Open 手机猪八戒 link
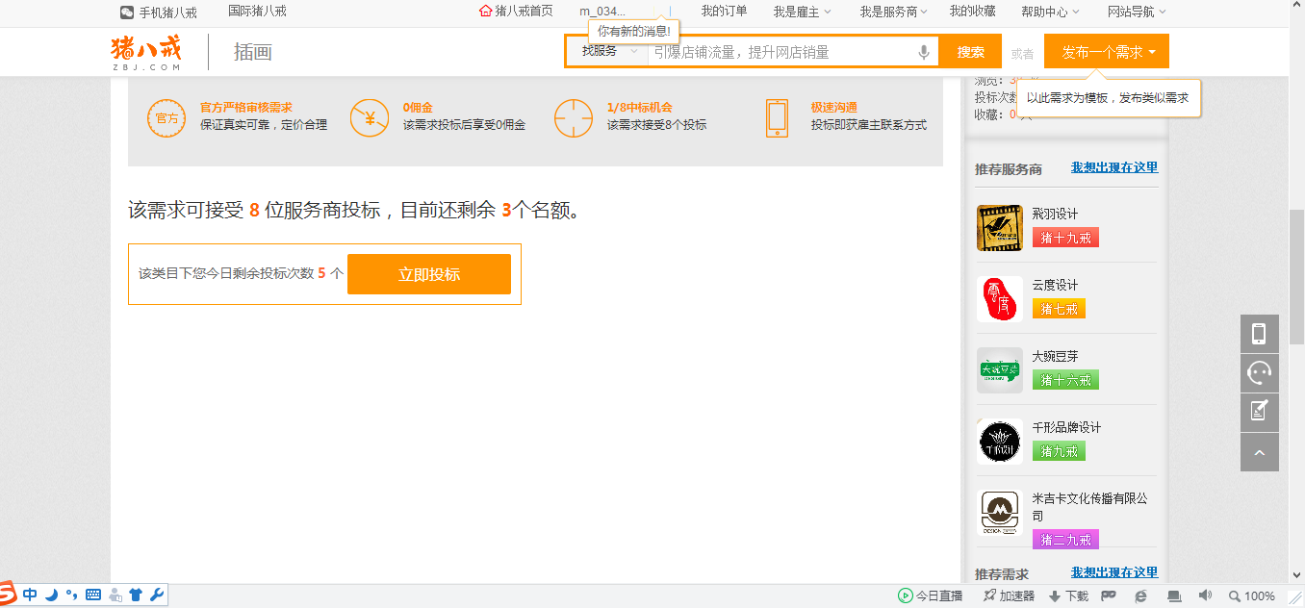1305x608 pixels. pos(159,12)
